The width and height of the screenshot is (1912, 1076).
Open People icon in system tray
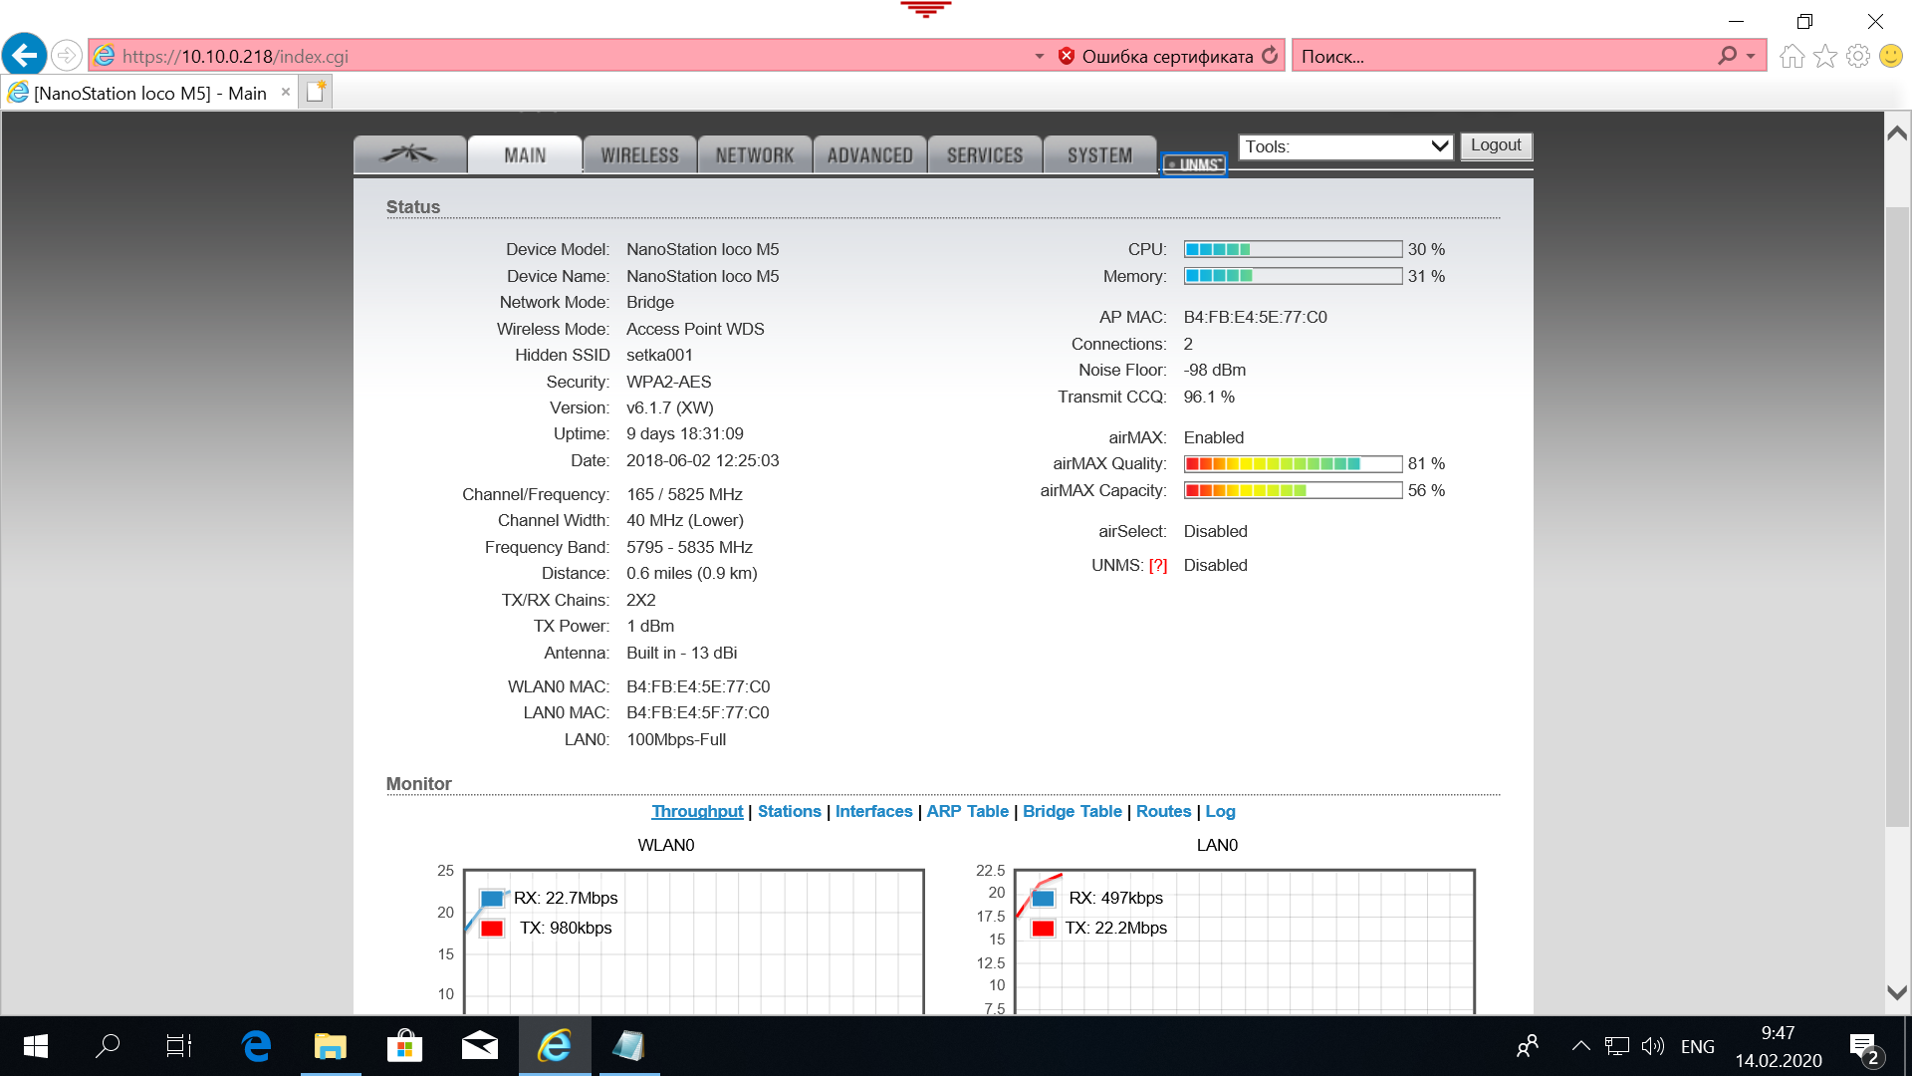click(1528, 1046)
